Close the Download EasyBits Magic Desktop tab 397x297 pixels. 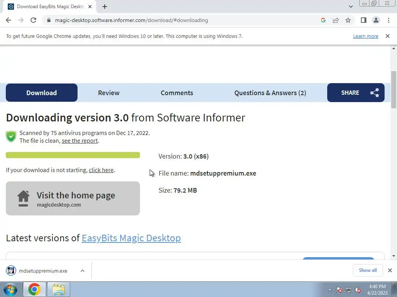click(x=90, y=7)
